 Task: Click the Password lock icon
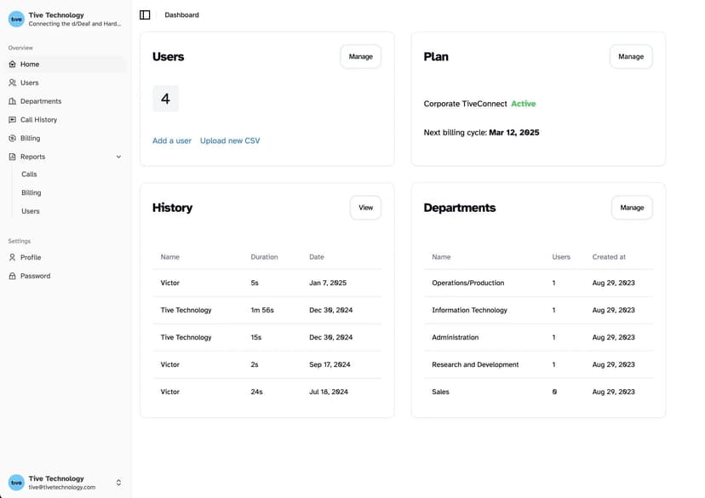coord(12,275)
